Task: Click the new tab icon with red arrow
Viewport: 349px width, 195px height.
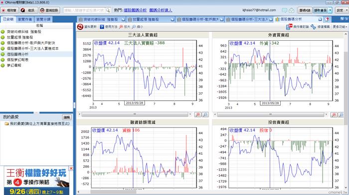Action: coord(327,19)
